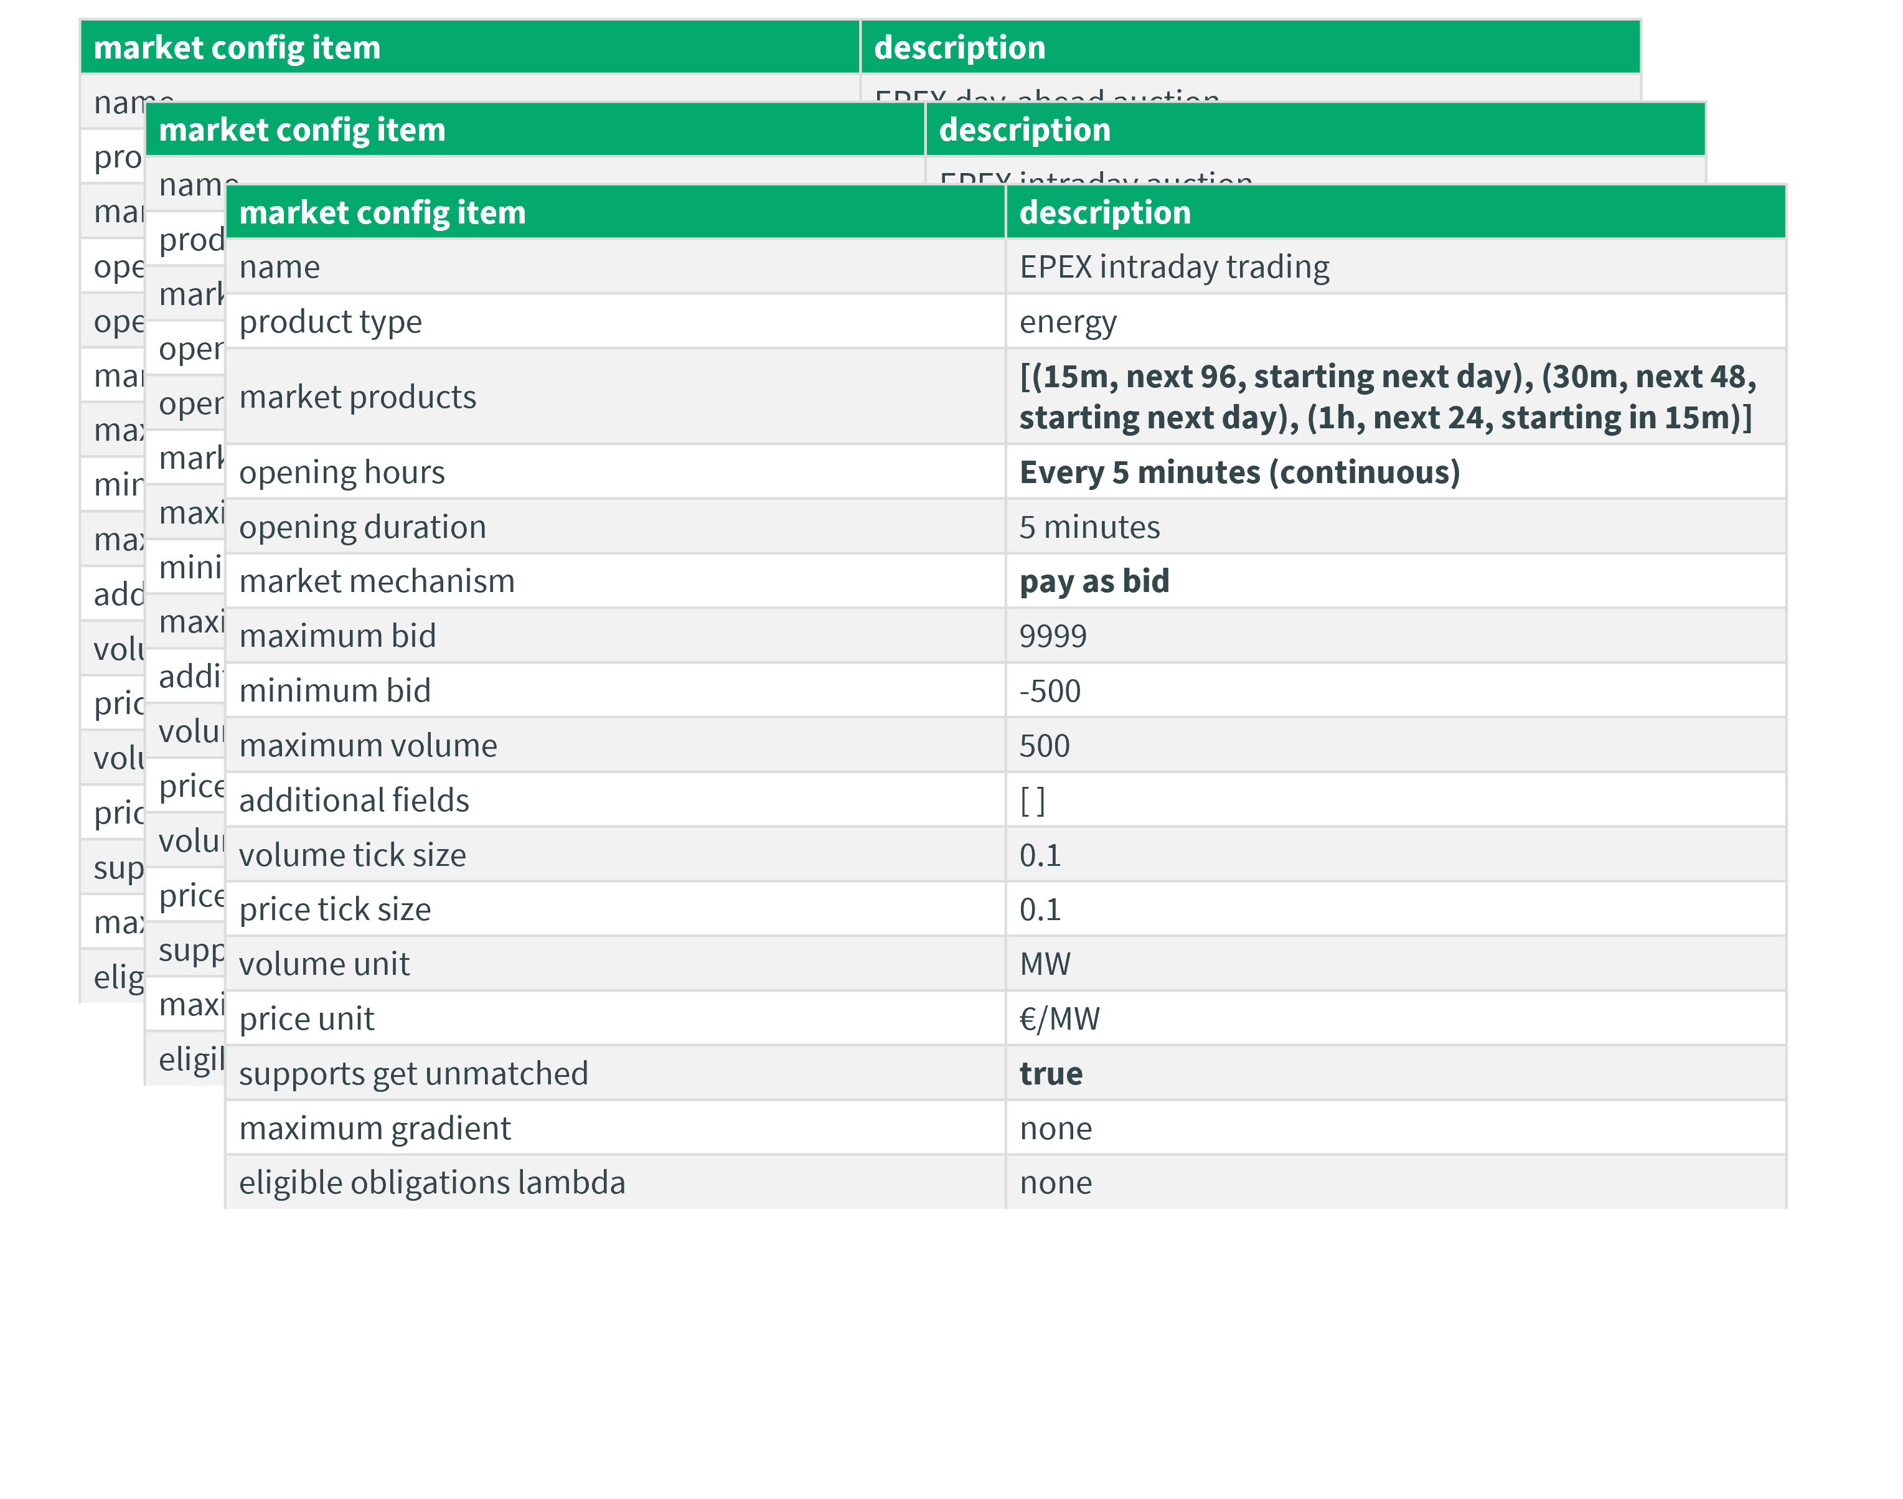Click the 'volume tick size' row label
This screenshot has width=1903, height=1499.
point(352,855)
